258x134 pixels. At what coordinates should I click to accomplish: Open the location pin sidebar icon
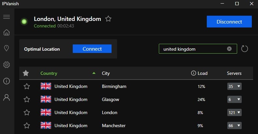click(7, 48)
